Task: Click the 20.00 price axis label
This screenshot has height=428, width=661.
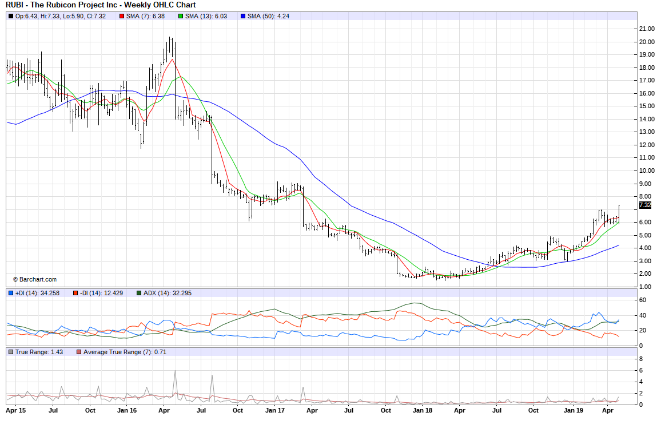Action: (x=647, y=42)
